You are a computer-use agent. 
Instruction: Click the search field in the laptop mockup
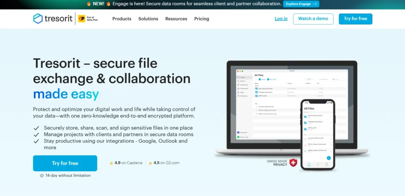[x=339, y=79]
